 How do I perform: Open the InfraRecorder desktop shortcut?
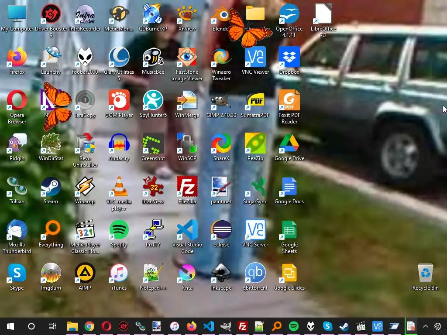[x=85, y=17]
